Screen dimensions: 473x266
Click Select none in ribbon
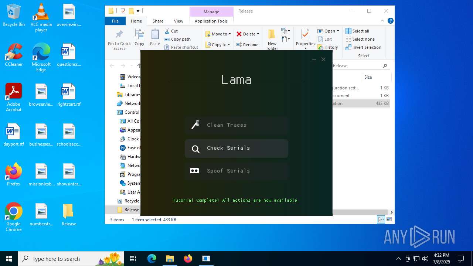tap(360, 39)
